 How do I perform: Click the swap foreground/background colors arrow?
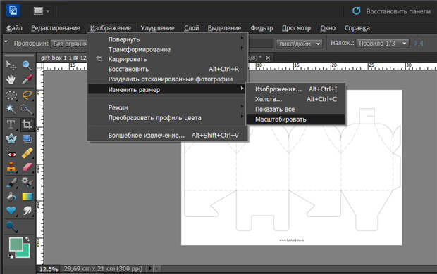pos(27,239)
